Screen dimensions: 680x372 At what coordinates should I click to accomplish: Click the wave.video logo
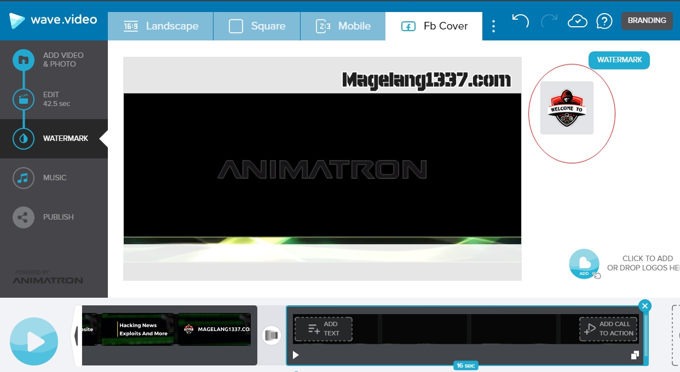53,20
